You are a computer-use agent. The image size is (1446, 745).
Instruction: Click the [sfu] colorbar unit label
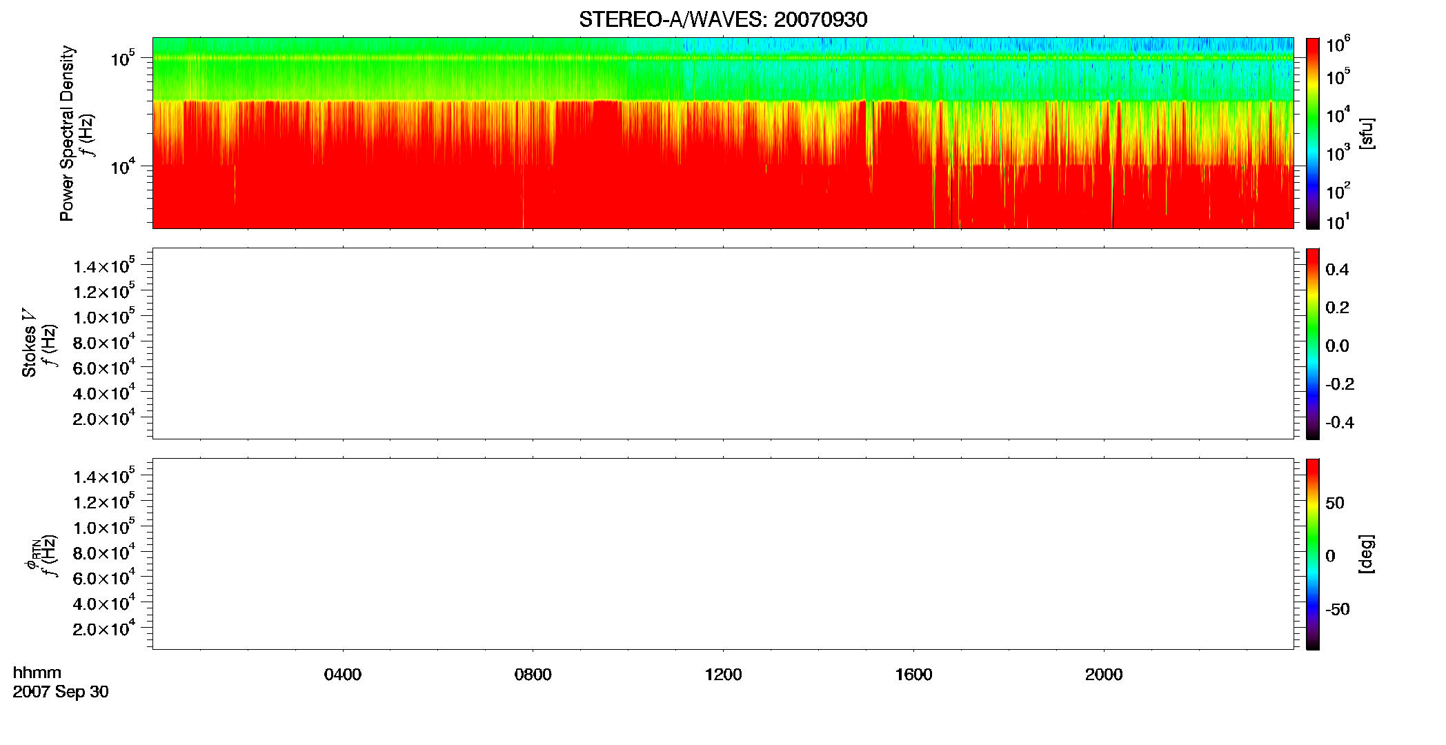1366,134
